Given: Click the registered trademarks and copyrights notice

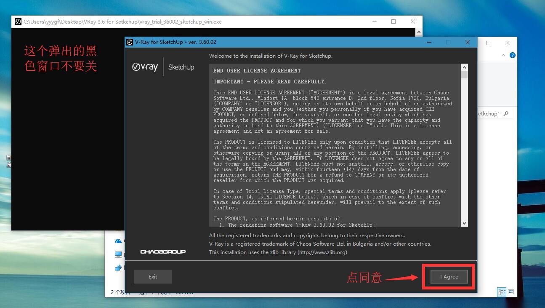Looking at the screenshot, I should [307, 236].
